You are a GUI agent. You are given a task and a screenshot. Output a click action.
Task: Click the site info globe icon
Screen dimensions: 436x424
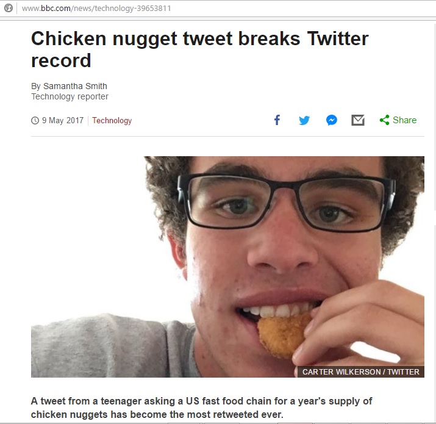tap(9, 8)
